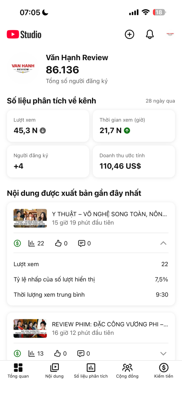Open the Y THUẬT video thumbnail
The width and height of the screenshot is (182, 395).
30,218
